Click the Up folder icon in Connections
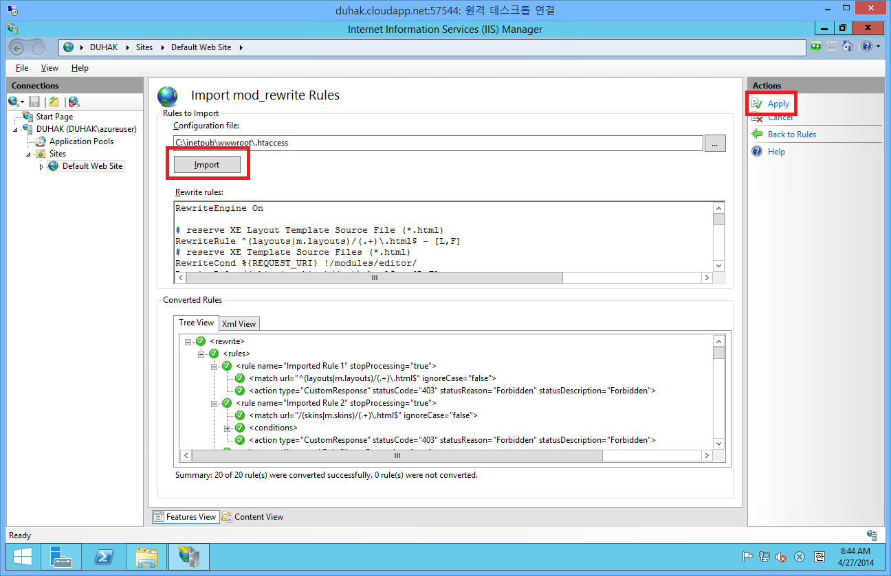The image size is (891, 576). 54,102
